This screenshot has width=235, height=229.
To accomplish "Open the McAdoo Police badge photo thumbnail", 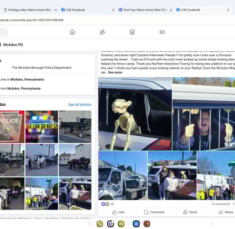I will click(12, 126).
